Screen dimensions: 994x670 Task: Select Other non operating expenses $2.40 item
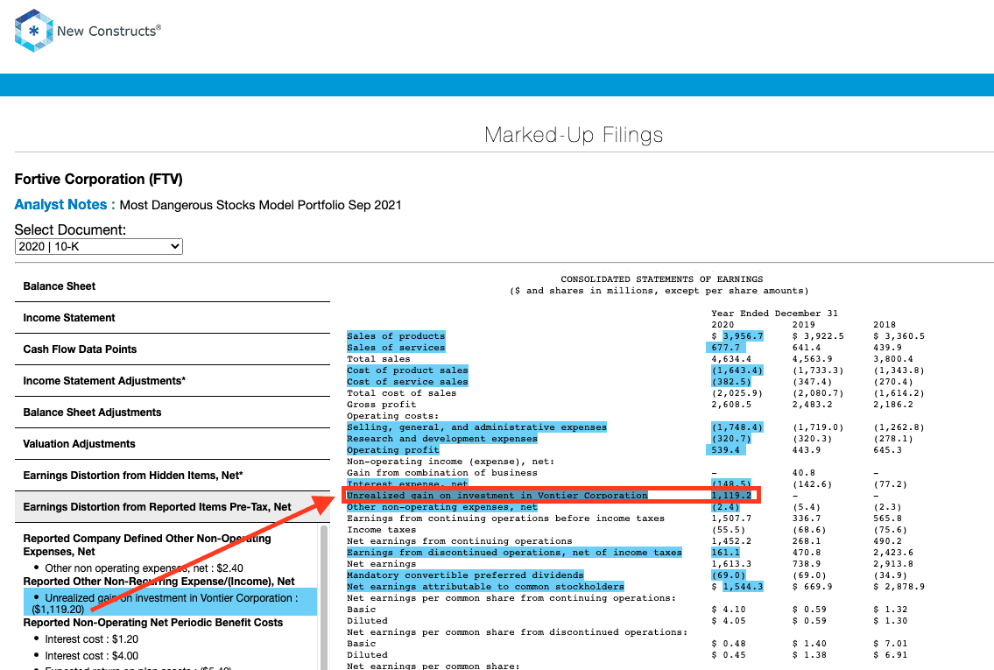(x=144, y=568)
